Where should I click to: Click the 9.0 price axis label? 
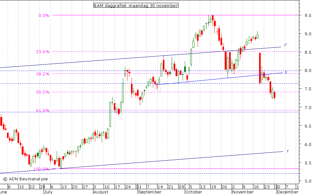308,34
